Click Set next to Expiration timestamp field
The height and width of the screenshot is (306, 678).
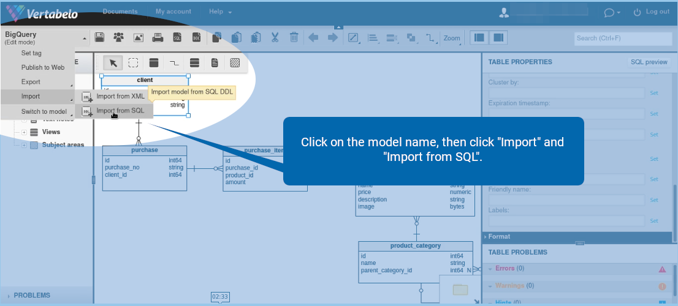(x=654, y=114)
